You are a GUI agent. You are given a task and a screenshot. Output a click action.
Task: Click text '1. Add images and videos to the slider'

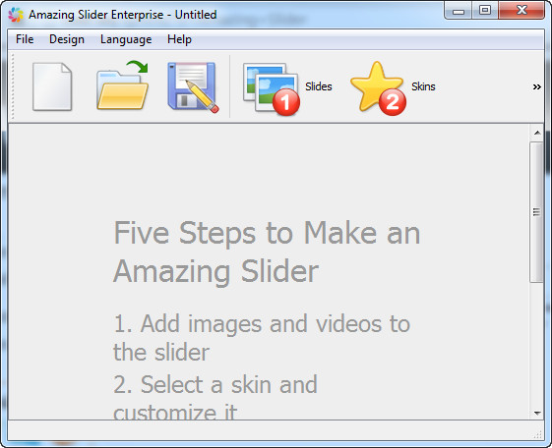point(262,338)
